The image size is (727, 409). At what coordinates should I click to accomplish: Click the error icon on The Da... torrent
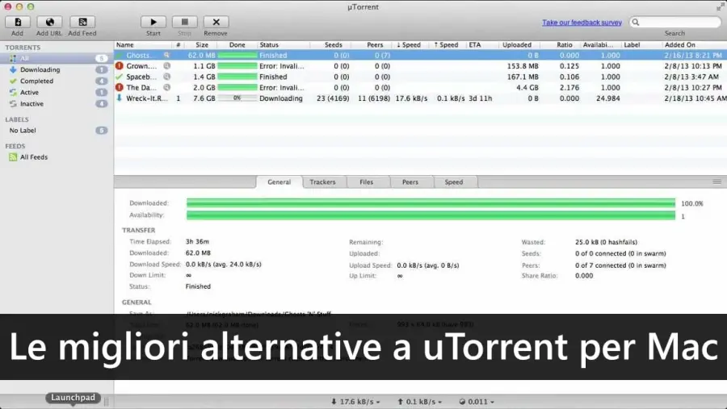point(120,87)
